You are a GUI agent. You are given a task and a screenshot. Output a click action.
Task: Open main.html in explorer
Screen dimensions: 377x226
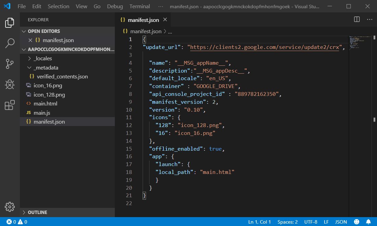pyautogui.click(x=67, y=103)
